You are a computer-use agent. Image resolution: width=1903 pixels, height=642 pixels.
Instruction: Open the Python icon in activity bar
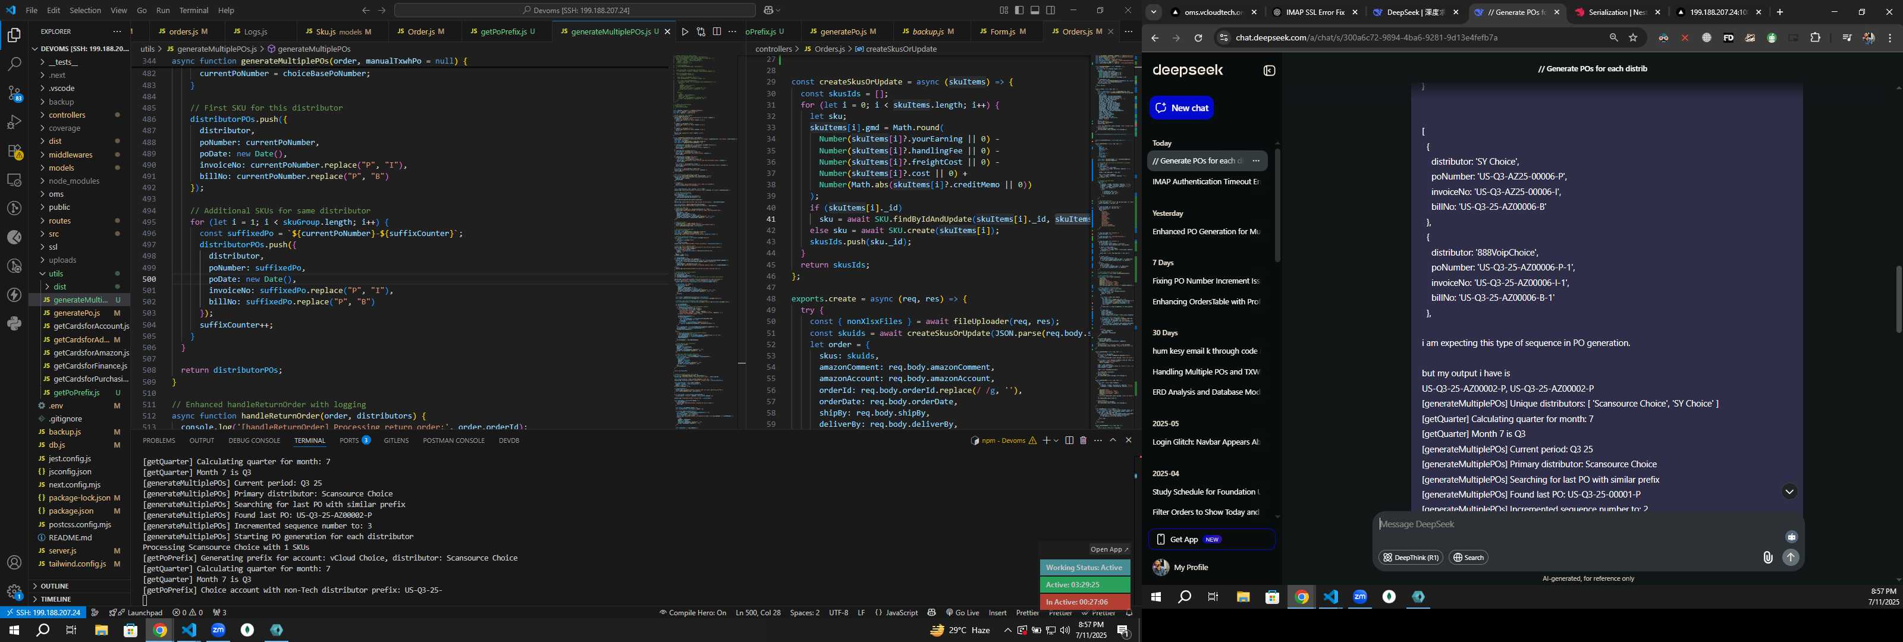click(x=14, y=323)
